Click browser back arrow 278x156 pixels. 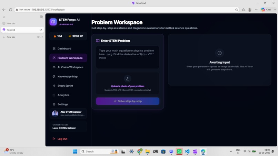(x=4, y=10)
